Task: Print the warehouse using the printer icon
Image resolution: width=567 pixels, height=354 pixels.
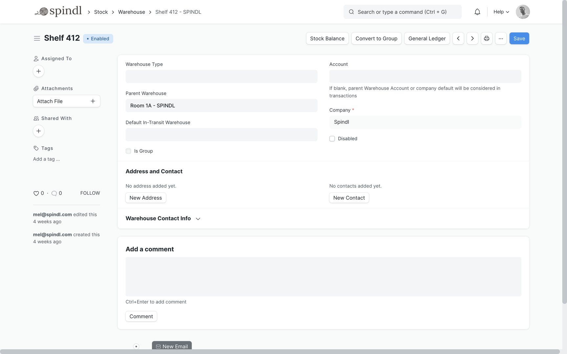Action: [x=486, y=38]
